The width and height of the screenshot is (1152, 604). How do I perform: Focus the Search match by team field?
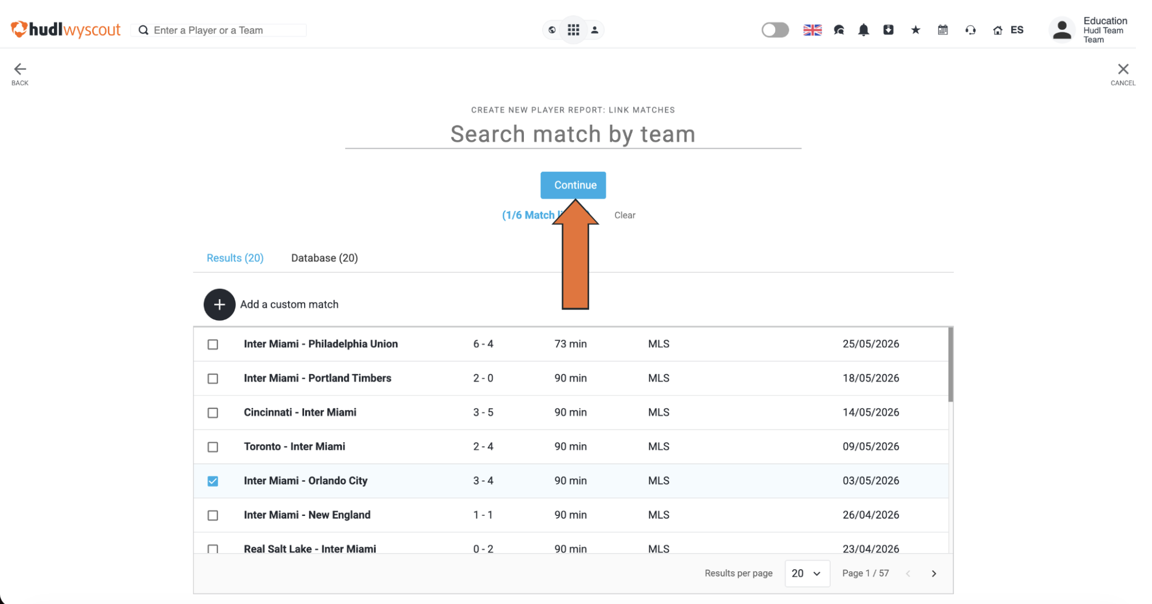pyautogui.click(x=573, y=134)
